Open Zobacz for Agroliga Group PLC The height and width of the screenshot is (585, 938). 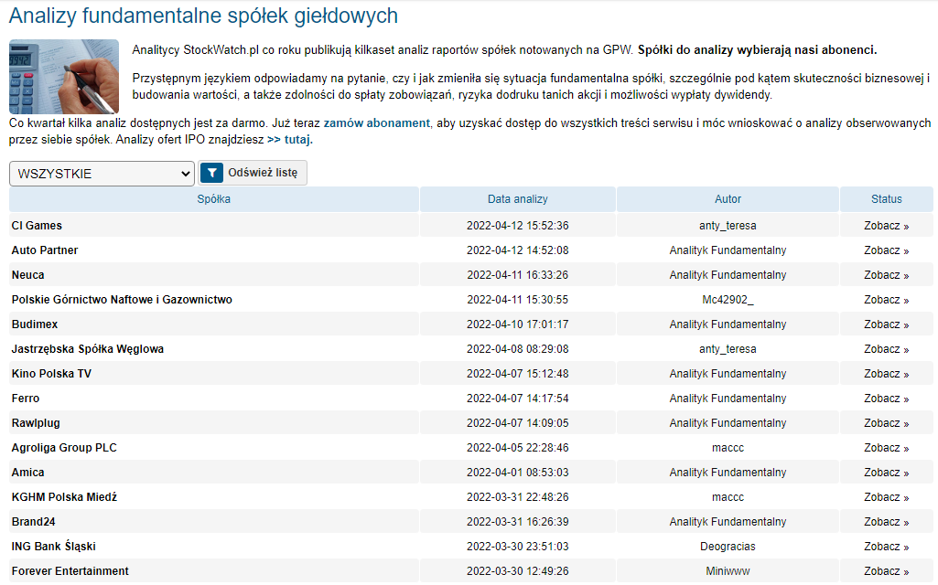coord(886,448)
